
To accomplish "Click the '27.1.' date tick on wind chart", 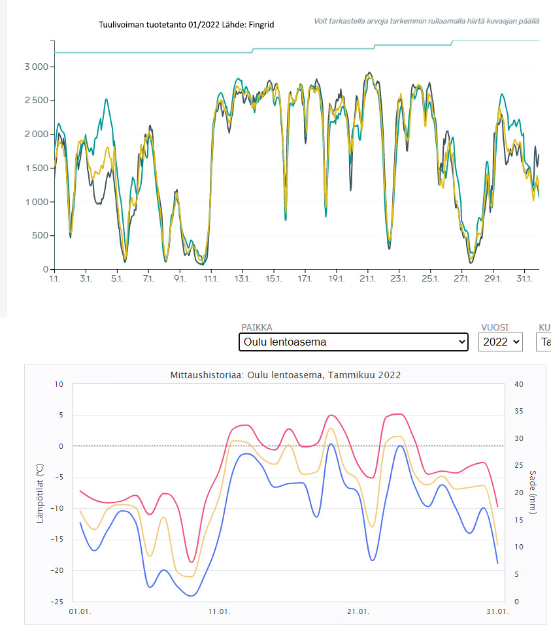I will pyautogui.click(x=461, y=278).
